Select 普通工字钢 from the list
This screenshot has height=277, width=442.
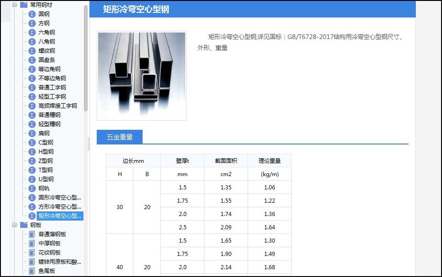click(52, 88)
